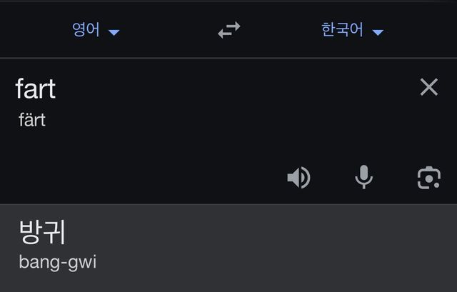
Task: Clear the entered text with X
Action: pyautogui.click(x=428, y=87)
